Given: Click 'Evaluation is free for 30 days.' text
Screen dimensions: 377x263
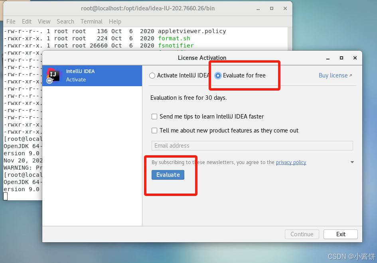Looking at the screenshot, I should click(x=188, y=98).
